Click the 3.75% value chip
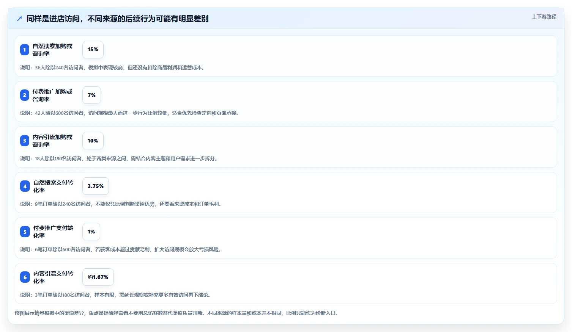This screenshot has height=332, width=572. (96, 186)
